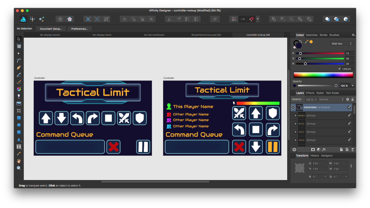Toggle Force Pixel Alignment toolbar button
This screenshot has width=370, height=208.
click(243, 19)
